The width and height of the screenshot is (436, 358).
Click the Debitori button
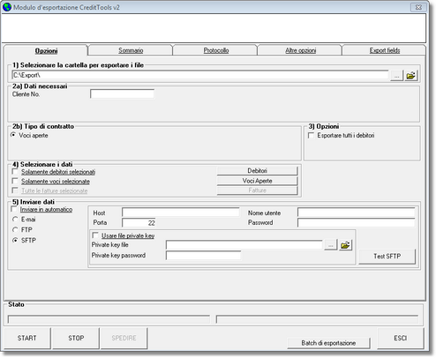257,171
